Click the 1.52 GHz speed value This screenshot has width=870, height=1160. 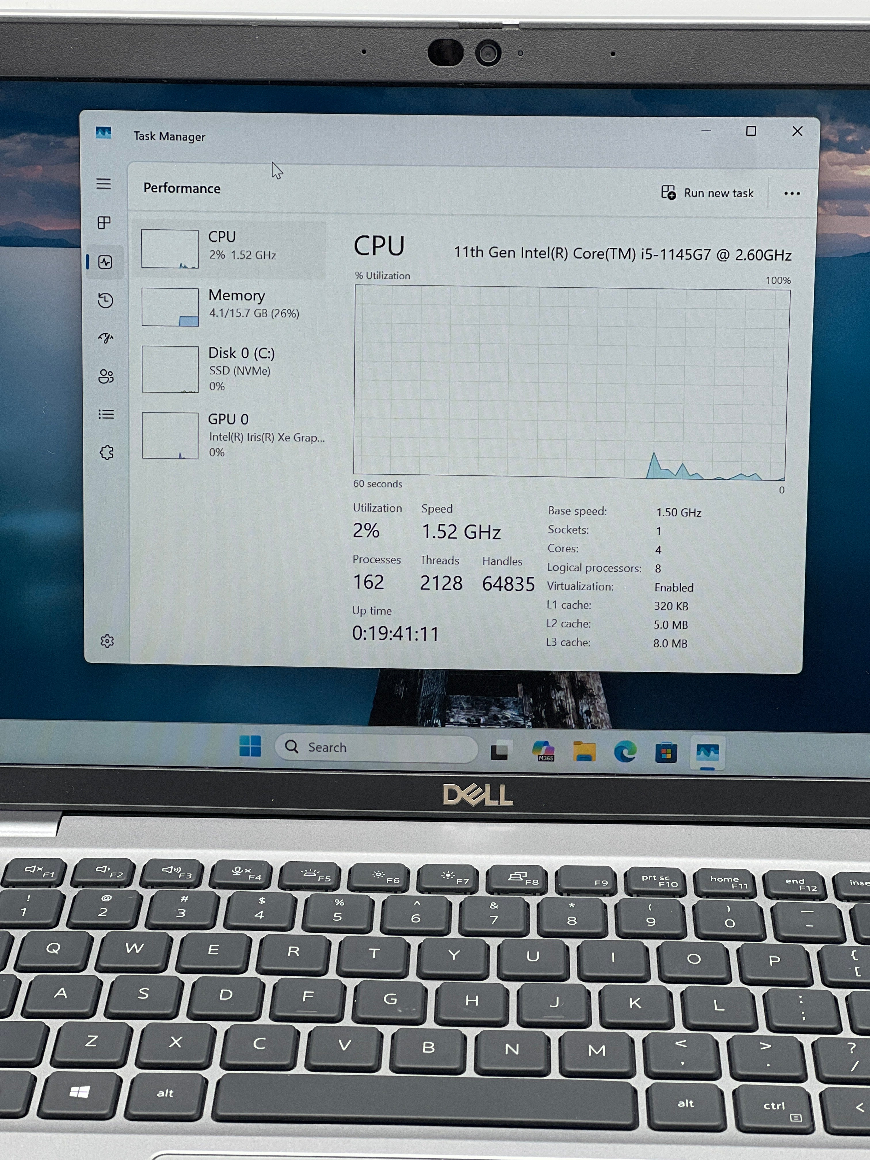[461, 532]
